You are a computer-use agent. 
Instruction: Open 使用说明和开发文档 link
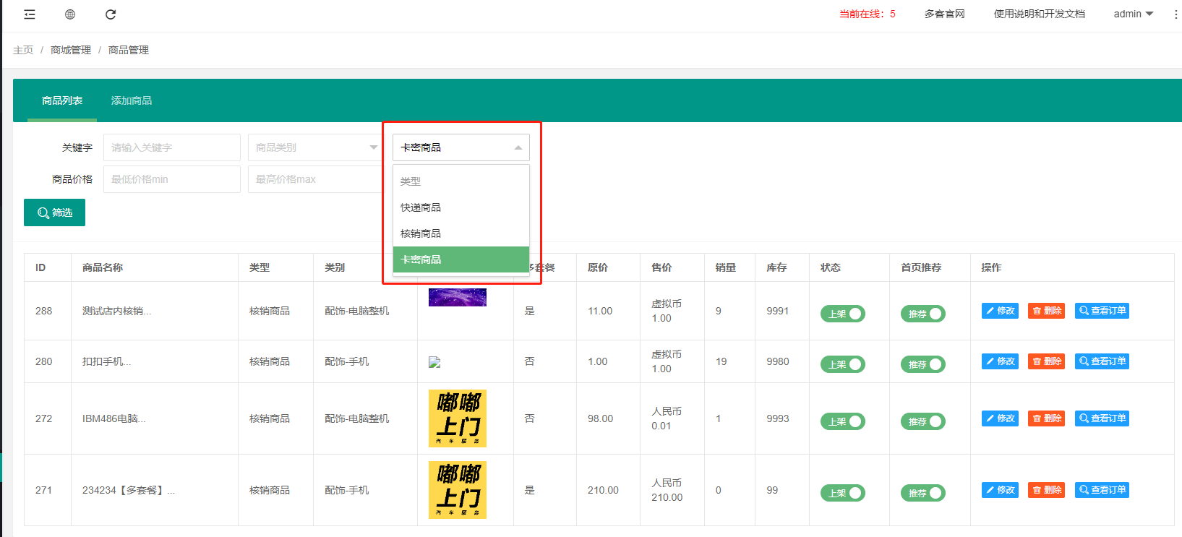[1039, 14]
